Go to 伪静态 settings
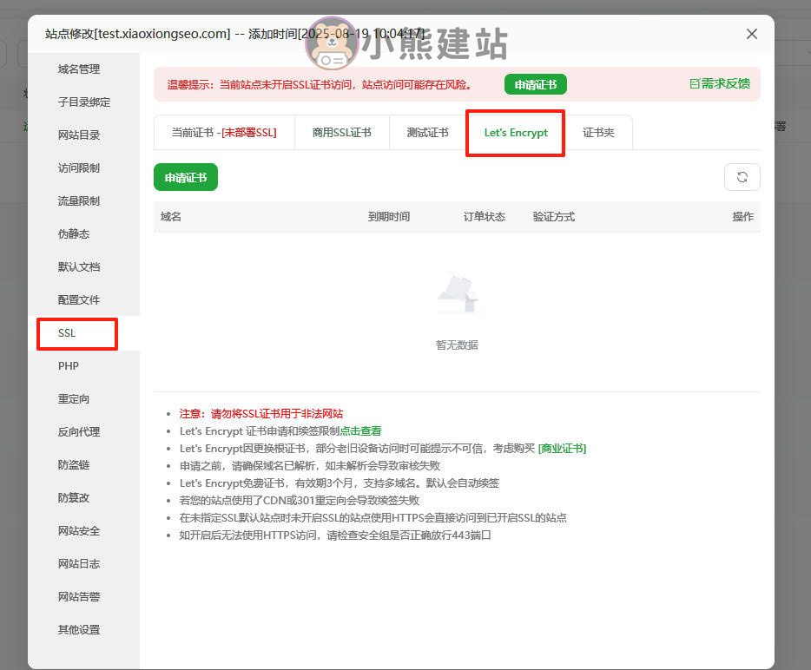Screen dimensions: 811x670 coord(74,234)
